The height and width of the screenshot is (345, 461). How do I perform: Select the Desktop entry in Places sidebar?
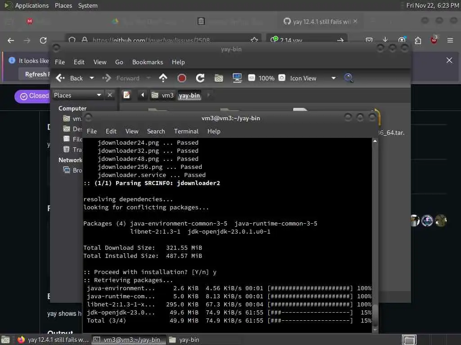coord(72,129)
